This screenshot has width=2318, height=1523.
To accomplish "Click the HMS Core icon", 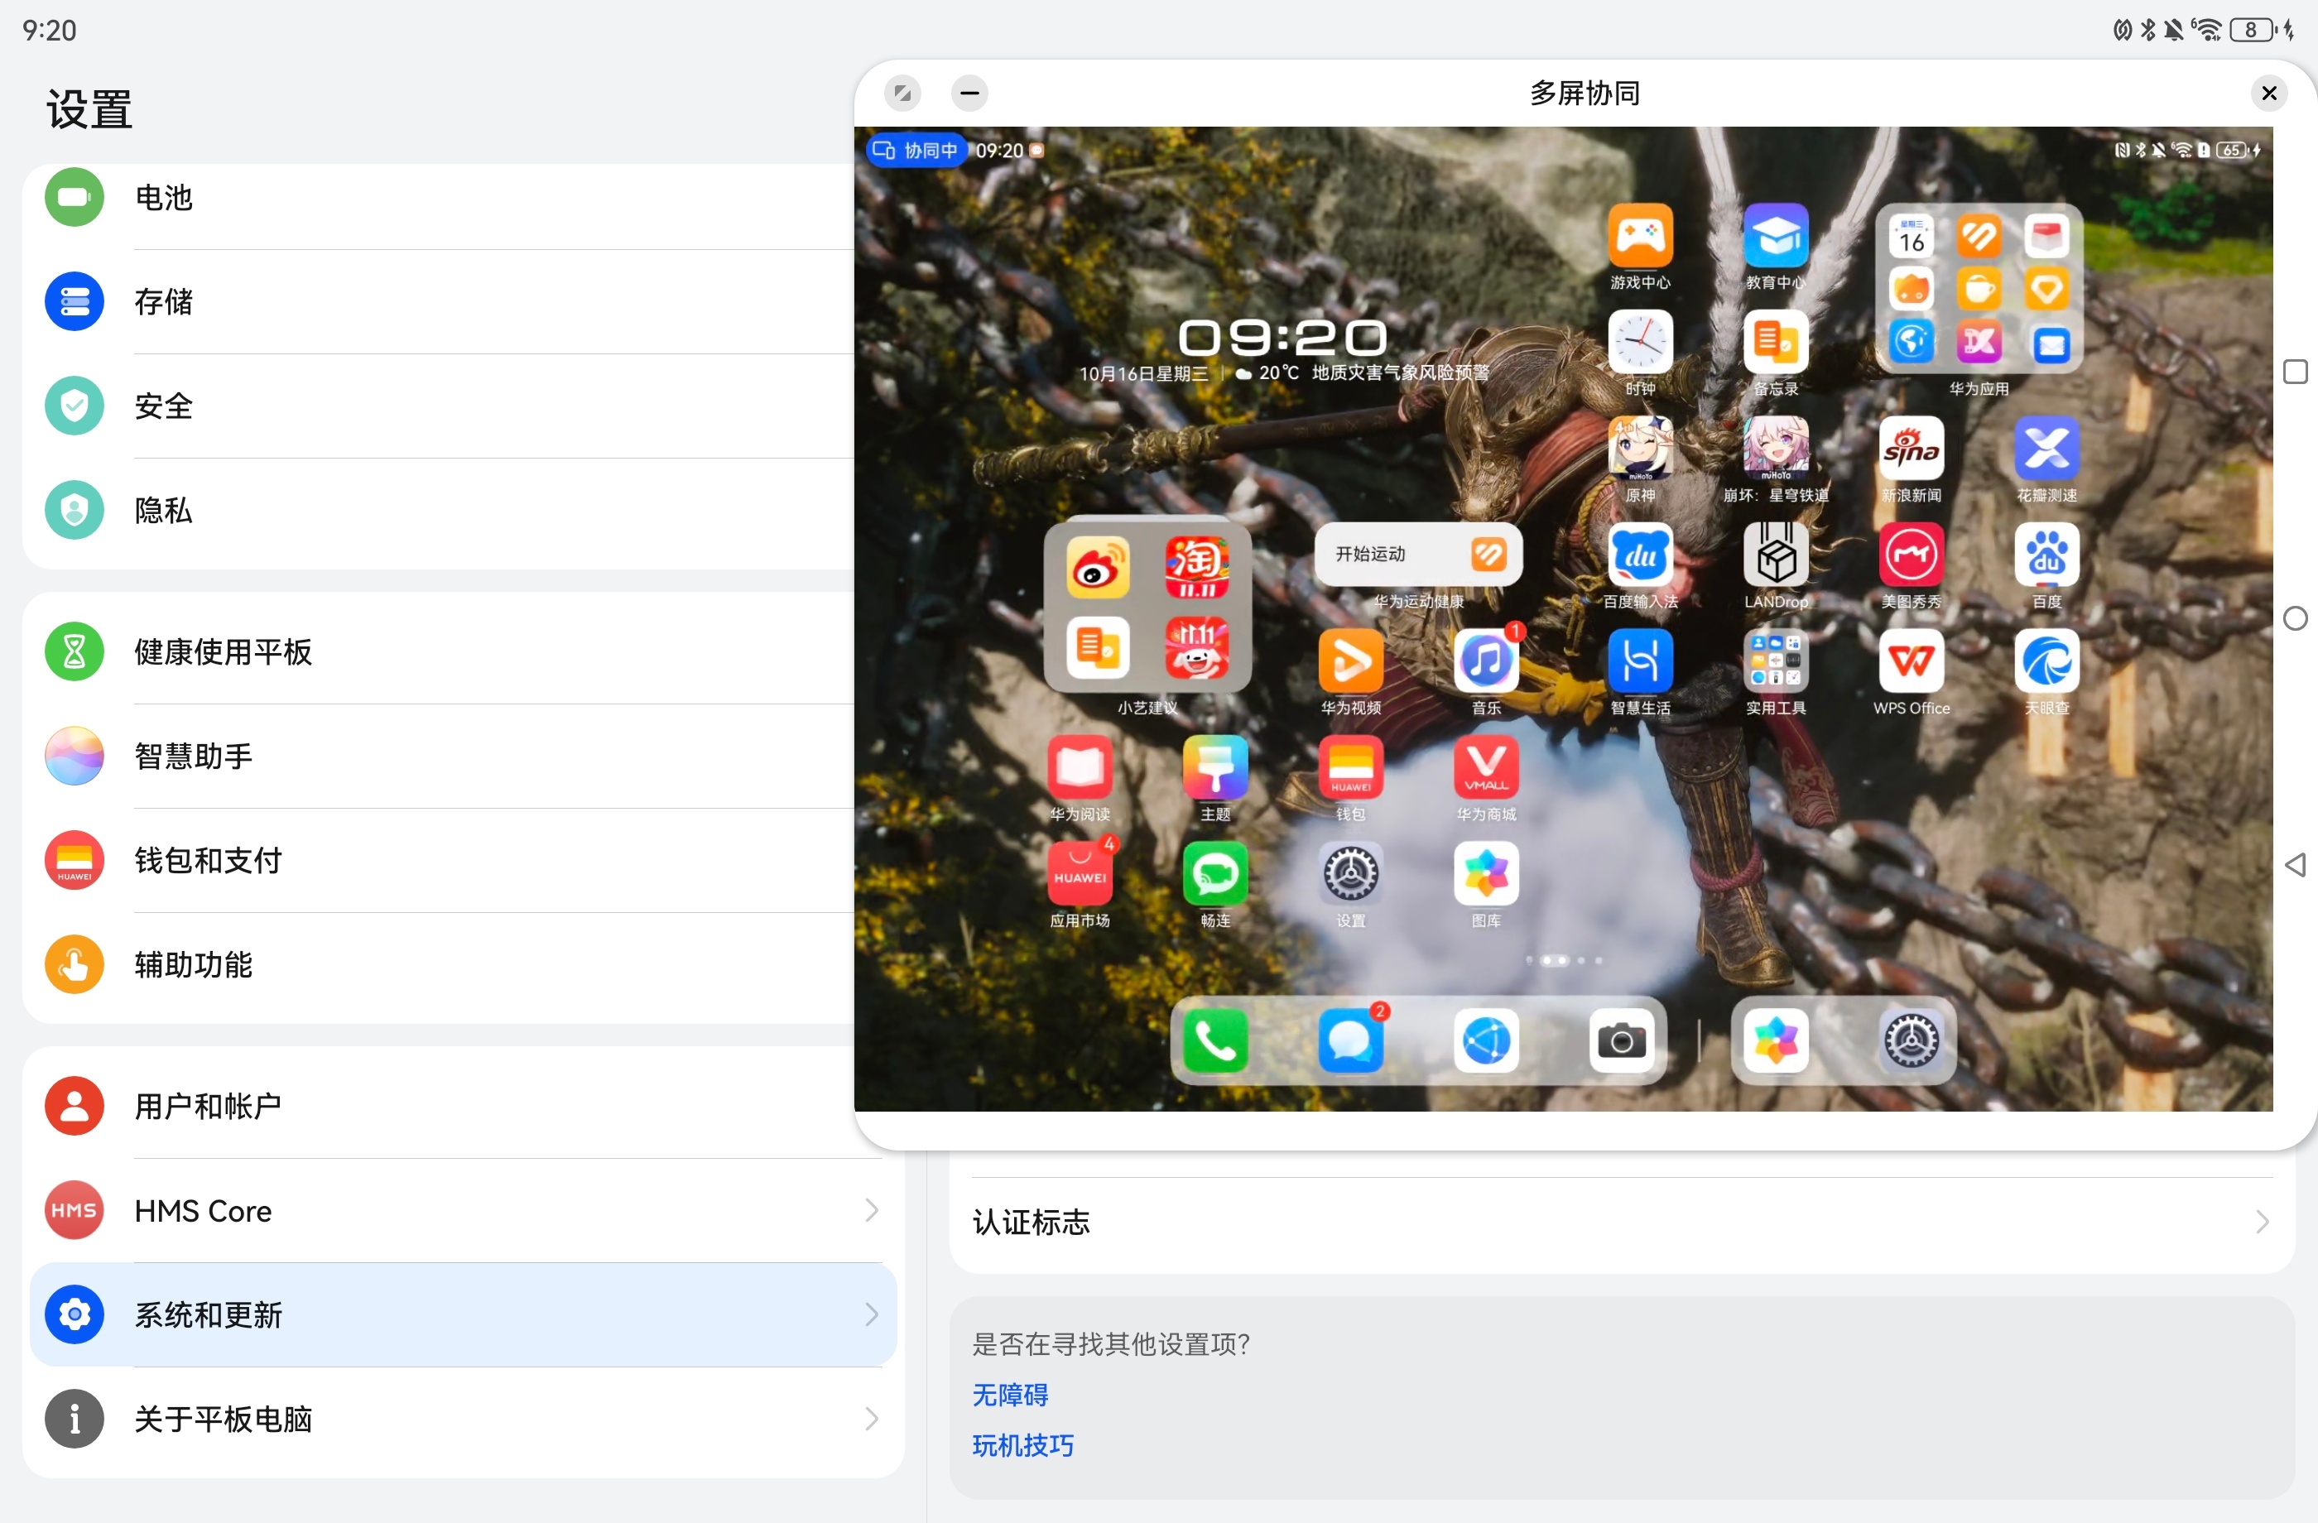I will tap(74, 1210).
